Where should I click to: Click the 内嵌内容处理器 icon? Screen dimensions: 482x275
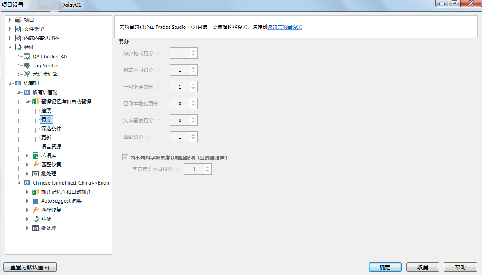click(x=18, y=38)
